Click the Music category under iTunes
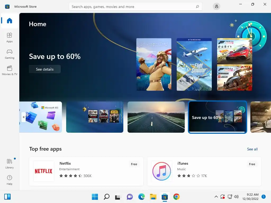271x203 pixels. [x=181, y=169]
